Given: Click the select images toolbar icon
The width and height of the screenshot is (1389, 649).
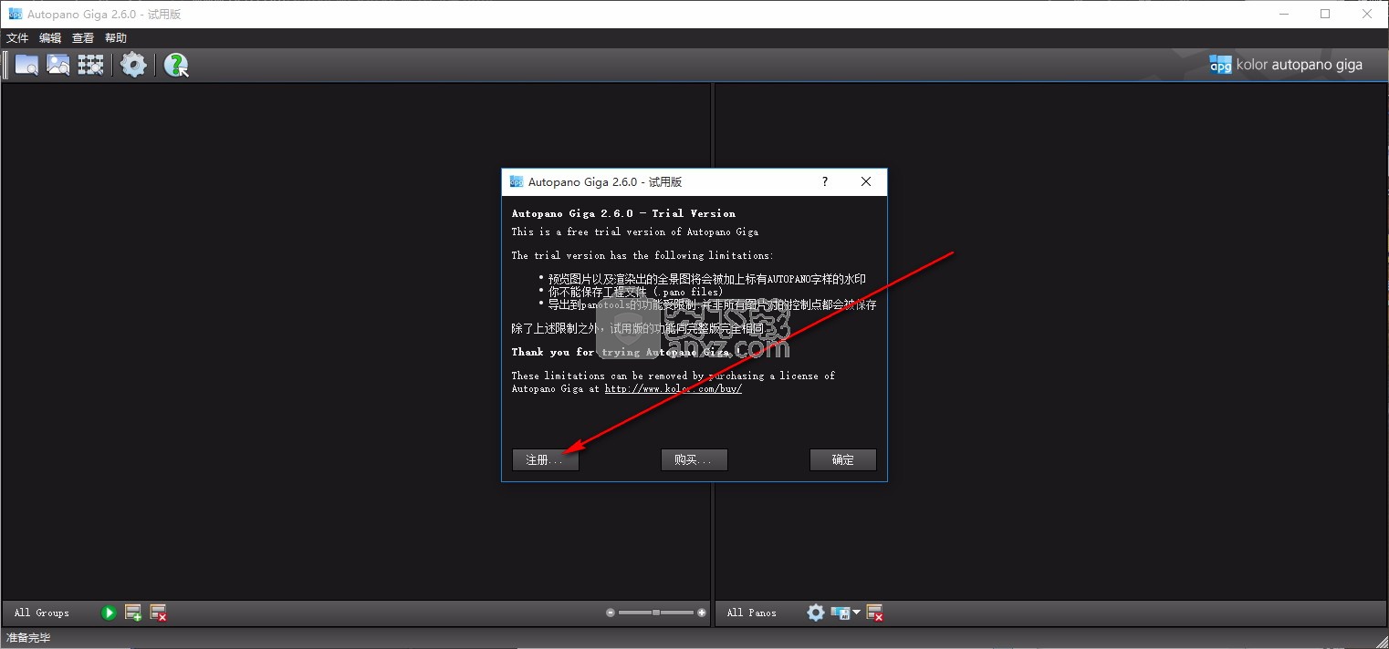Looking at the screenshot, I should (58, 65).
